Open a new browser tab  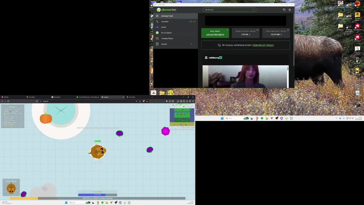tap(152, 97)
